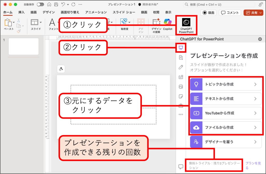Select slide 1 thumbnail in left pane
The image size is (266, 174).
coord(24,46)
